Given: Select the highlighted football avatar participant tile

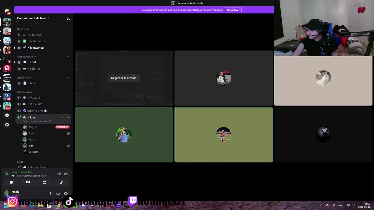Looking at the screenshot, I should [224, 135].
